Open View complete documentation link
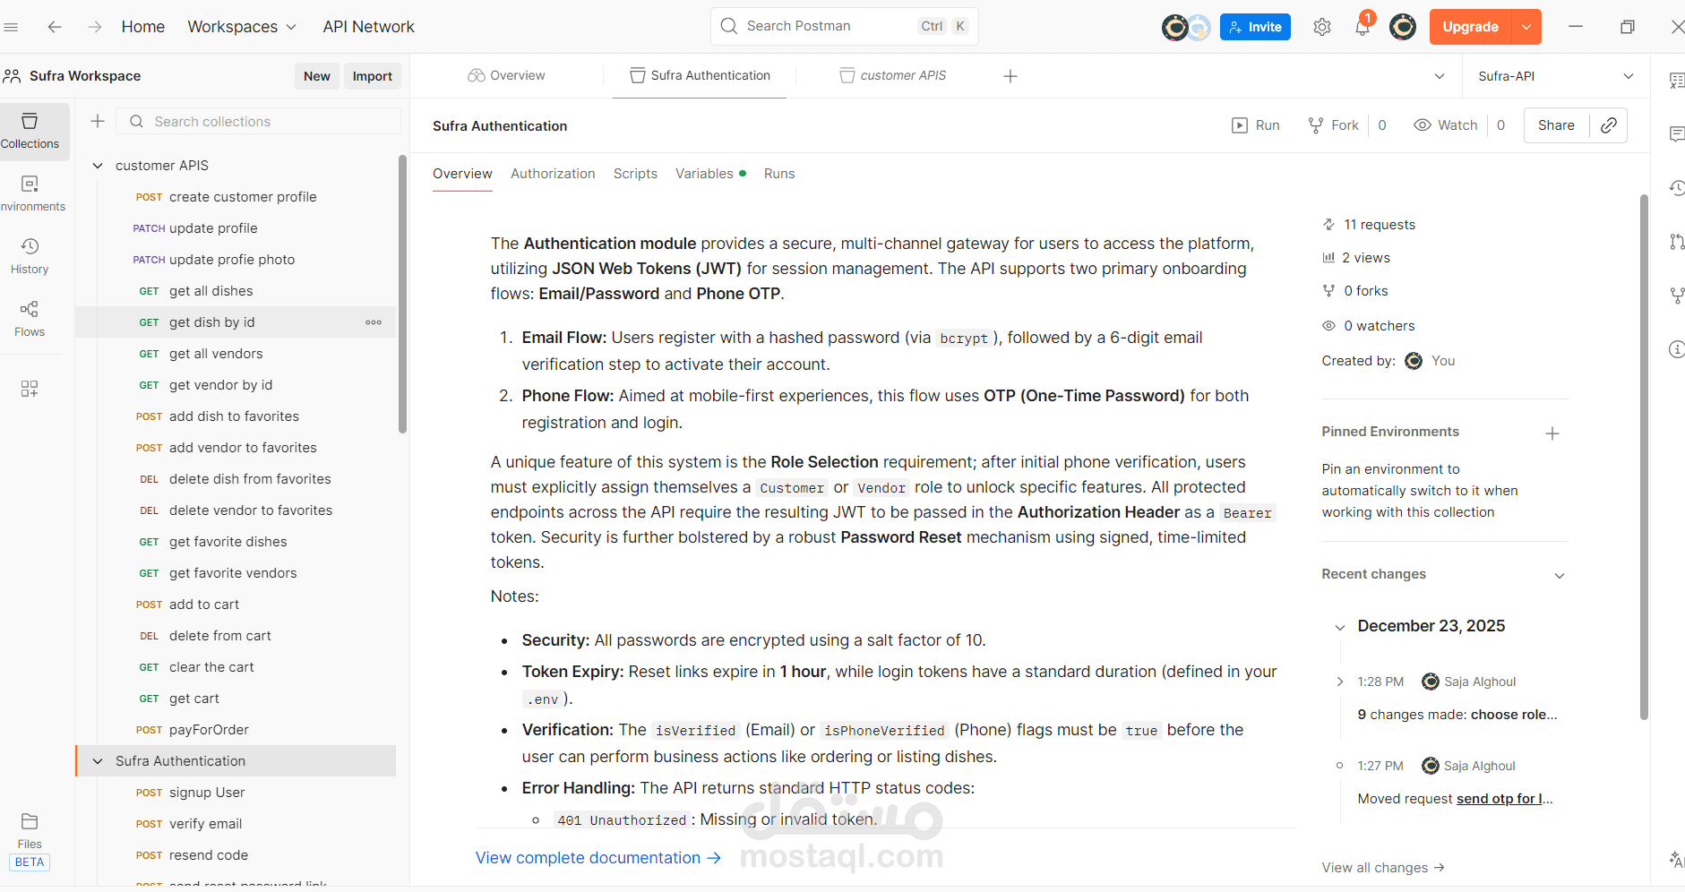 598,858
